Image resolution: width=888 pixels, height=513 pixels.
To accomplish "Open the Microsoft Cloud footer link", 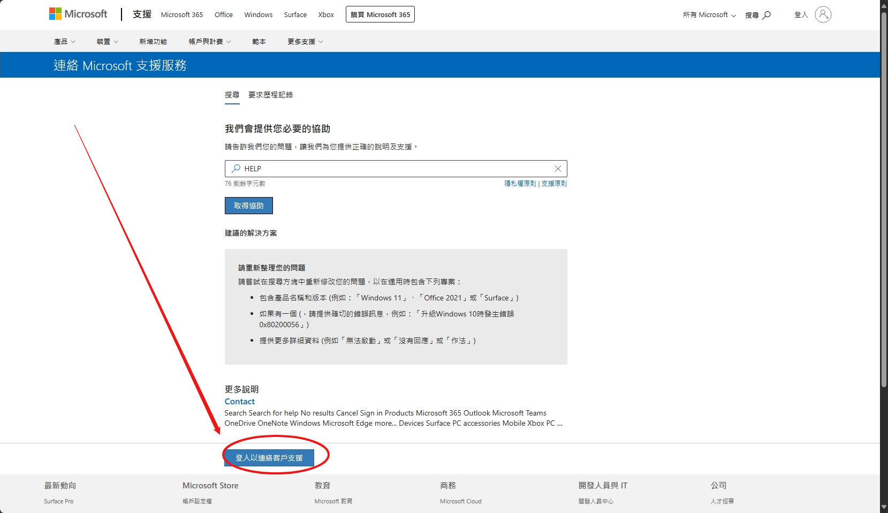I will tap(461, 501).
